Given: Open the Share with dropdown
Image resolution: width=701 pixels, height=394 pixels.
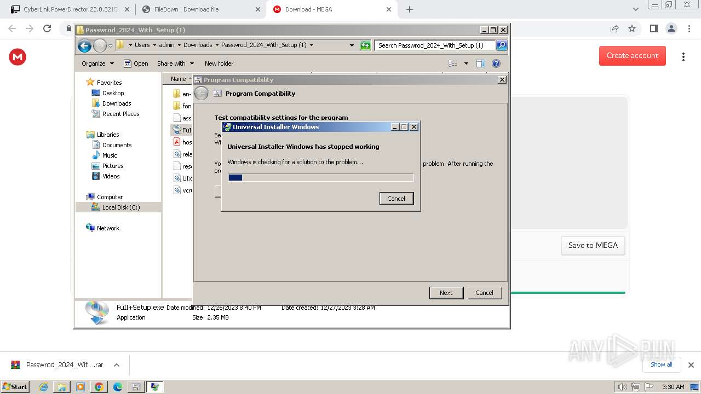Looking at the screenshot, I should [175, 63].
